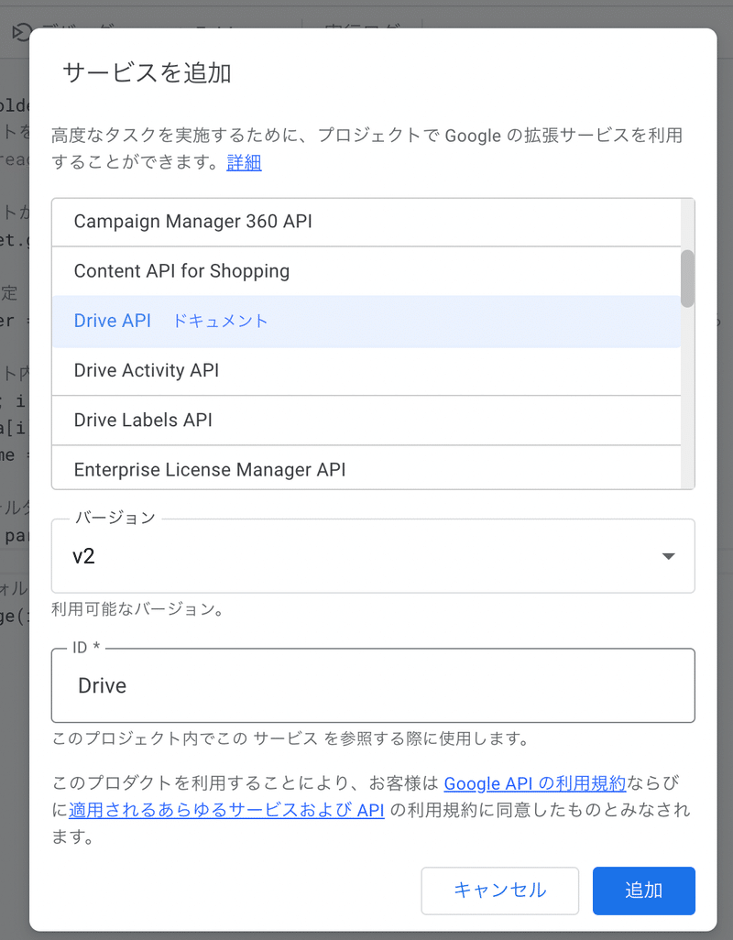The image size is (733, 940).
Task: Select Content API for Shopping
Action: [x=366, y=271]
